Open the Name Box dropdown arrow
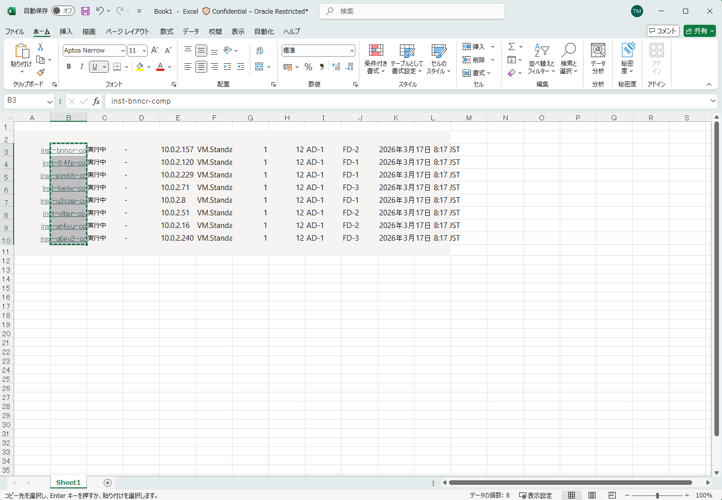 click(x=50, y=102)
